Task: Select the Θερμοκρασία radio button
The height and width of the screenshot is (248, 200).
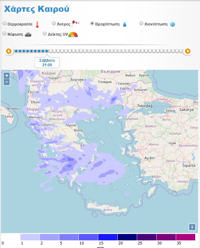Action: click(4, 24)
